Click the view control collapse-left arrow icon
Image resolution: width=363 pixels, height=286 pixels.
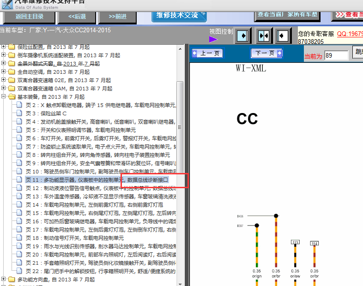[x=283, y=36]
